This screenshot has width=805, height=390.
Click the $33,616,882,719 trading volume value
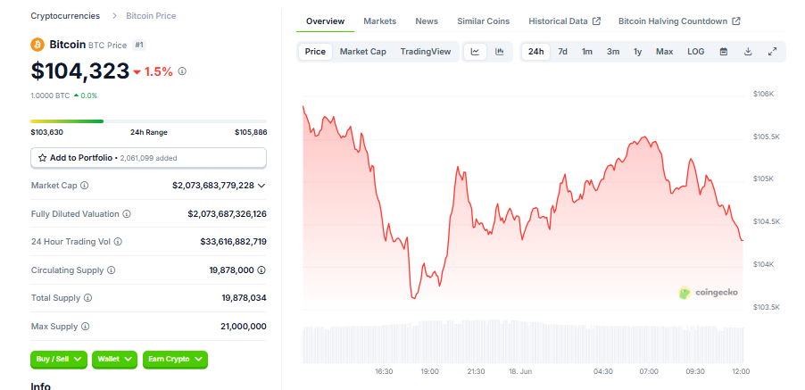(234, 241)
